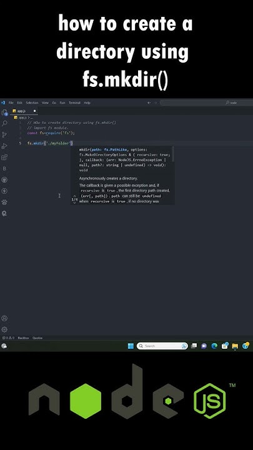
Task: Click Quokka in the status bar
Action: click(x=37, y=337)
